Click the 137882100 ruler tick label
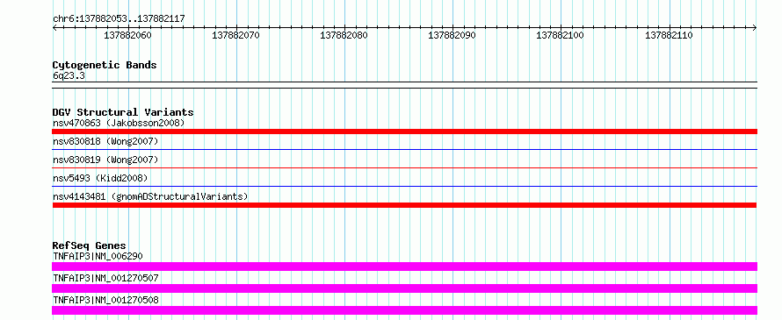782x320 pixels. (560, 35)
